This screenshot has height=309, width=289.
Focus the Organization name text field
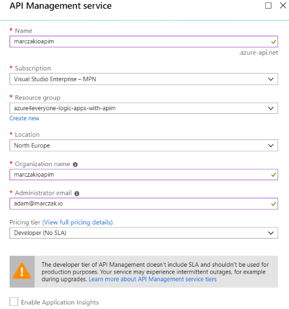coord(143,175)
